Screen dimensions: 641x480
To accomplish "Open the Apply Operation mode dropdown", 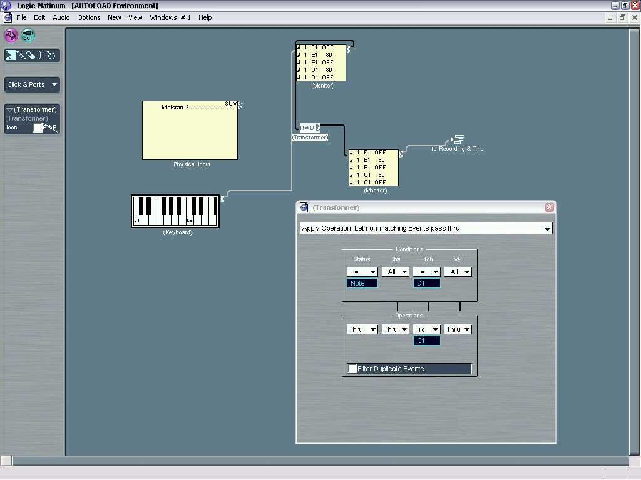I will click(x=426, y=228).
